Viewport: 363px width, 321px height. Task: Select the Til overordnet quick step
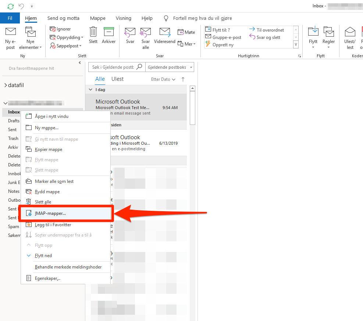point(267,30)
